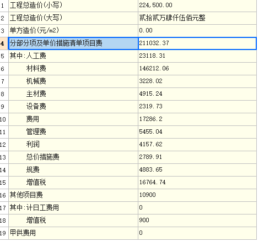Select the 增值税 label in row 15
Screen dimensions: 264x242
[73, 183]
